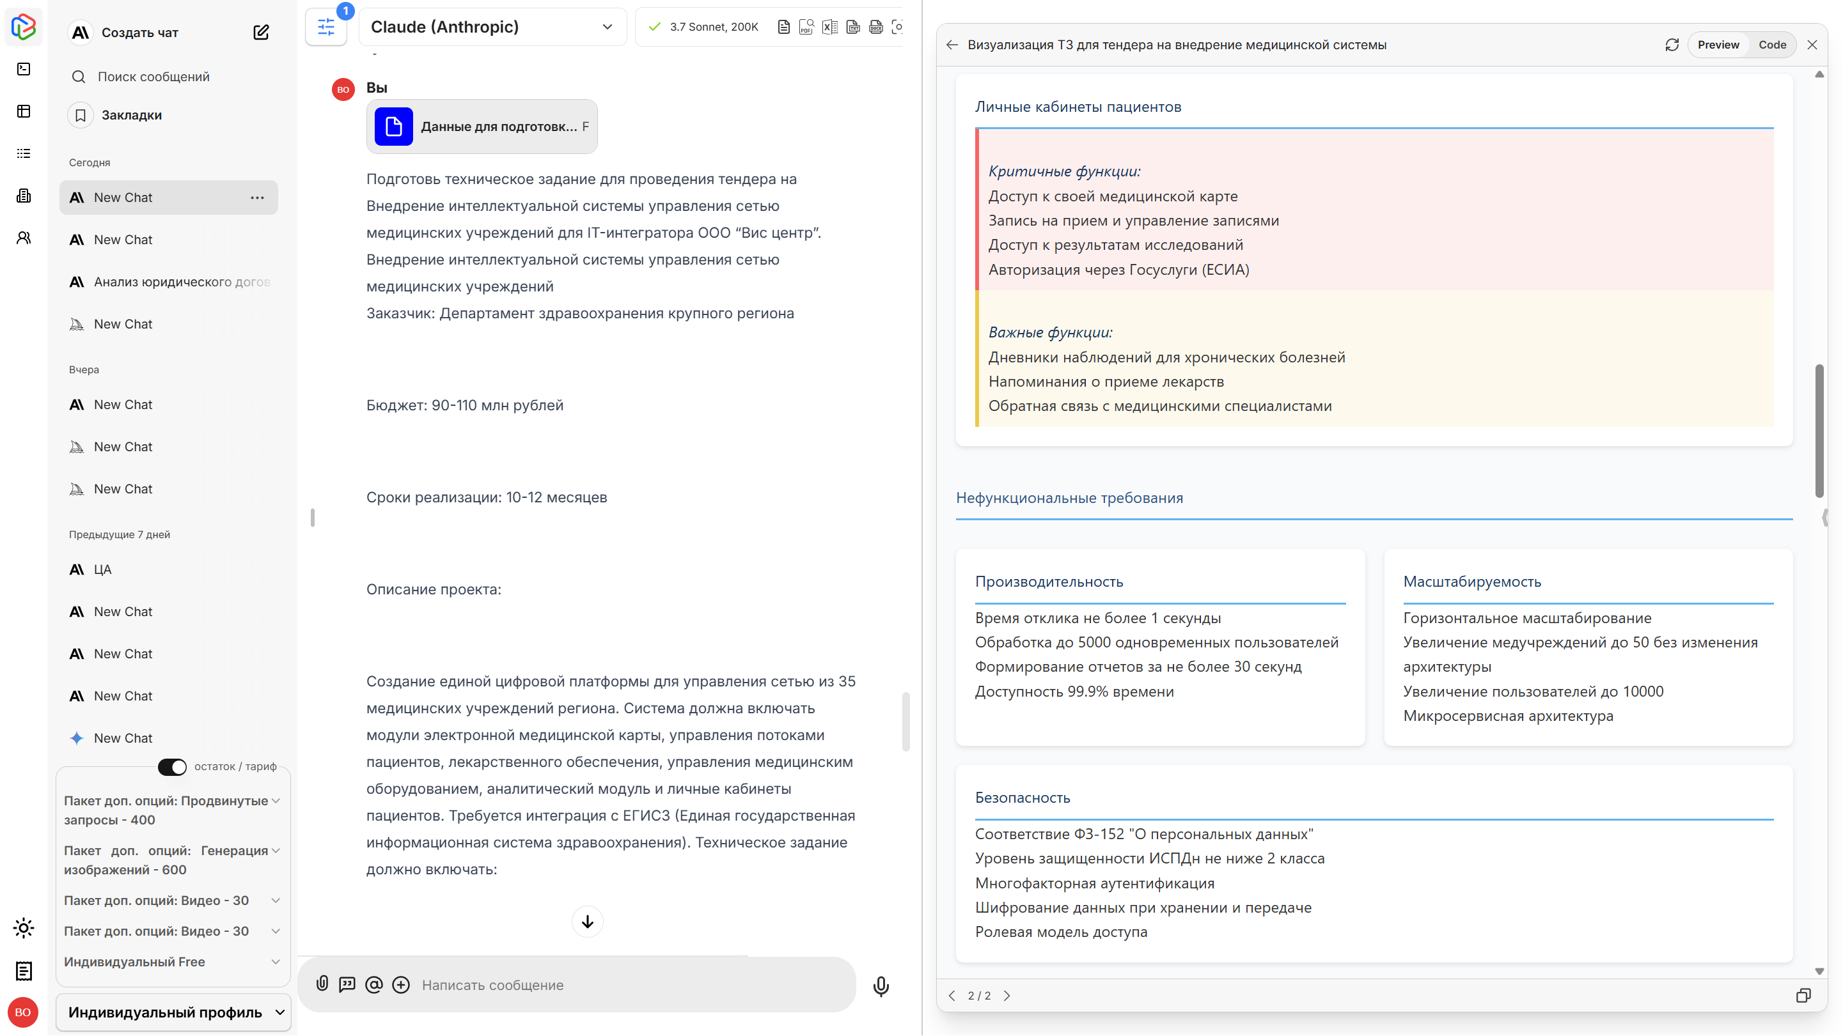Click the preview scrollbar down arrow
1843x1036 pixels.
[1819, 970]
